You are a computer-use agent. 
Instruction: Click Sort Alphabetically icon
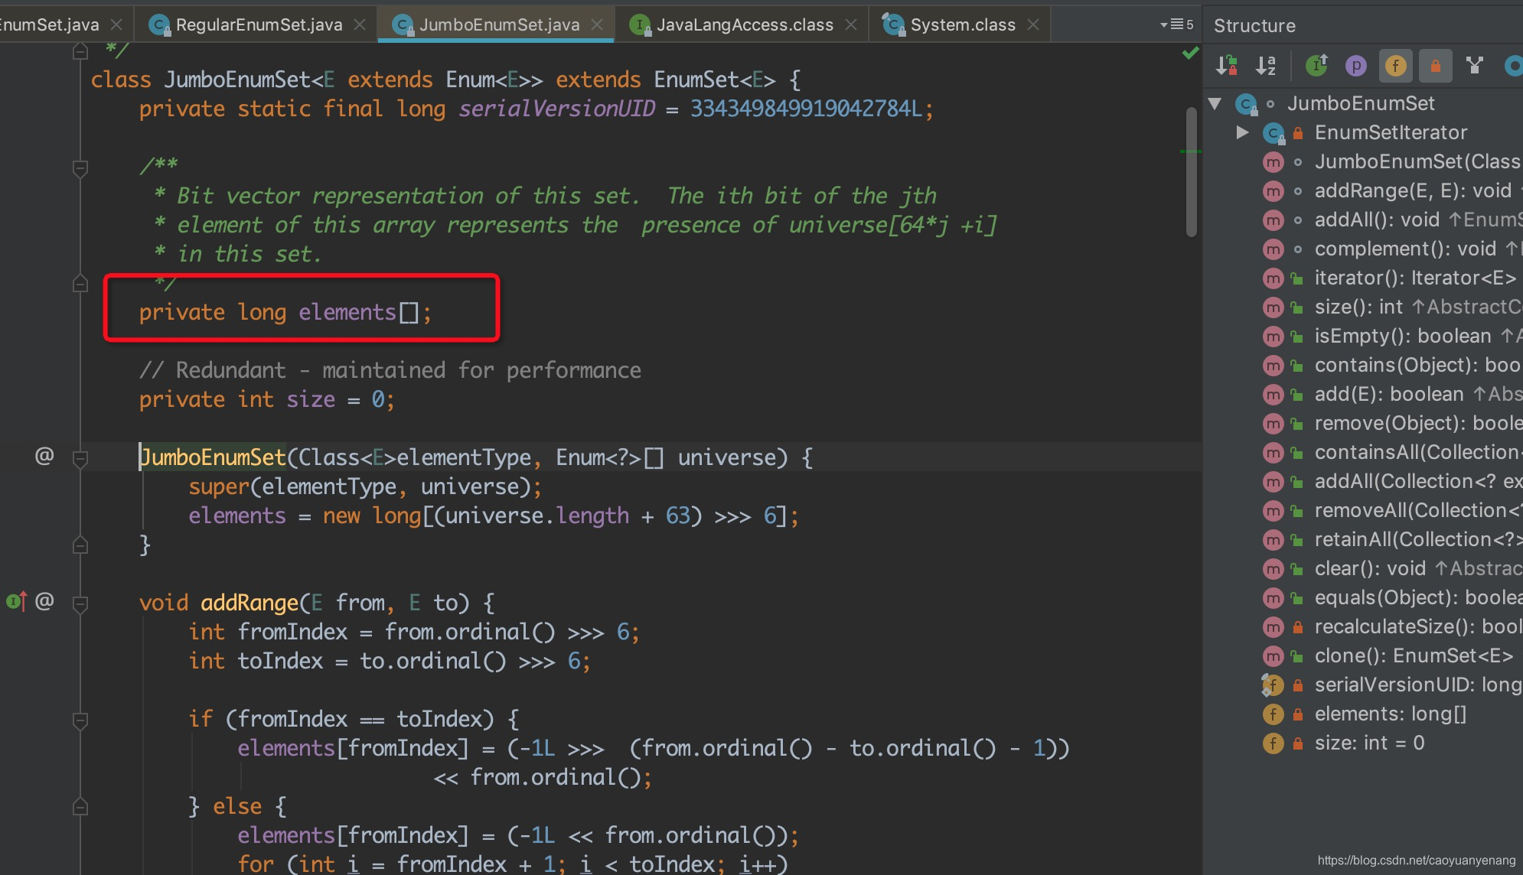(x=1266, y=66)
